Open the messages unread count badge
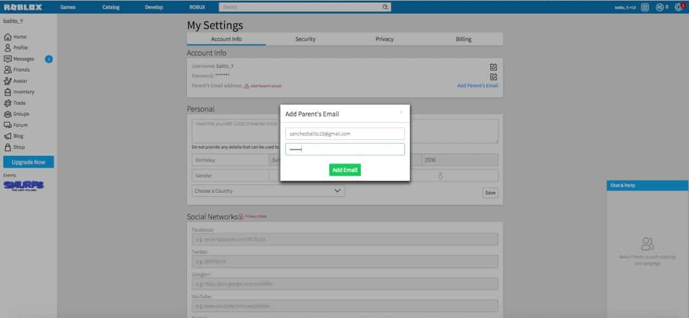Screen dimensions: 689x318 click(49, 59)
